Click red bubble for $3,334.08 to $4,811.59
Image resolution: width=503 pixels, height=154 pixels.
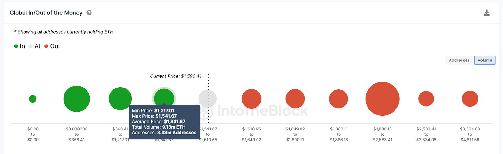point(470,99)
